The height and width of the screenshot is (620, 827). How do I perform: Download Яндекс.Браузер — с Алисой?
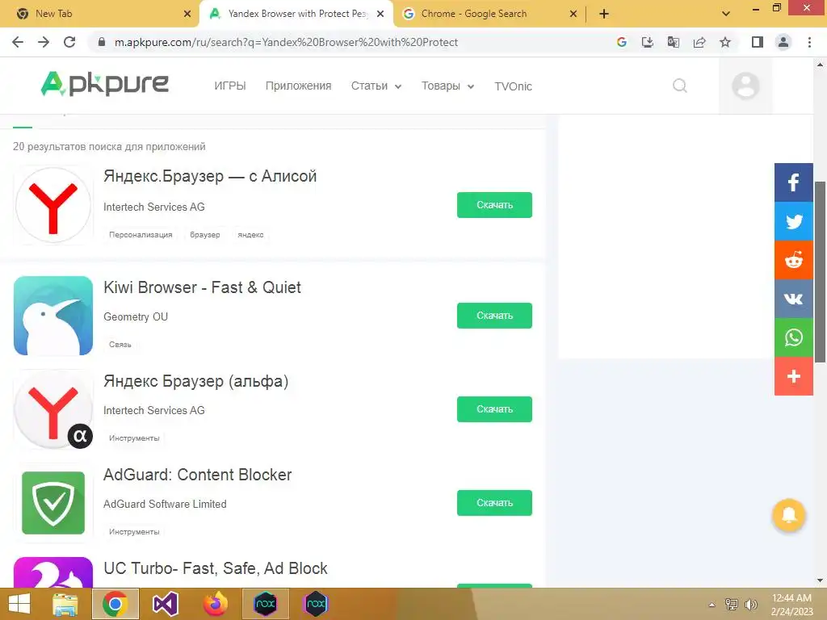click(x=494, y=205)
